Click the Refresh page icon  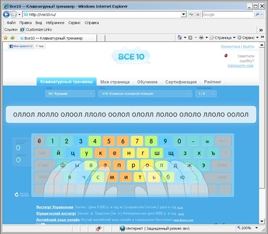[x=191, y=14]
